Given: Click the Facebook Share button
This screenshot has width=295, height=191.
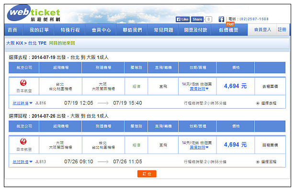Looking at the screenshot, I should pos(197,19).
